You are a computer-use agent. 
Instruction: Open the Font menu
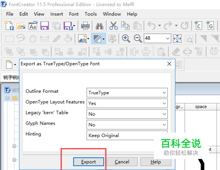coord(74,14)
